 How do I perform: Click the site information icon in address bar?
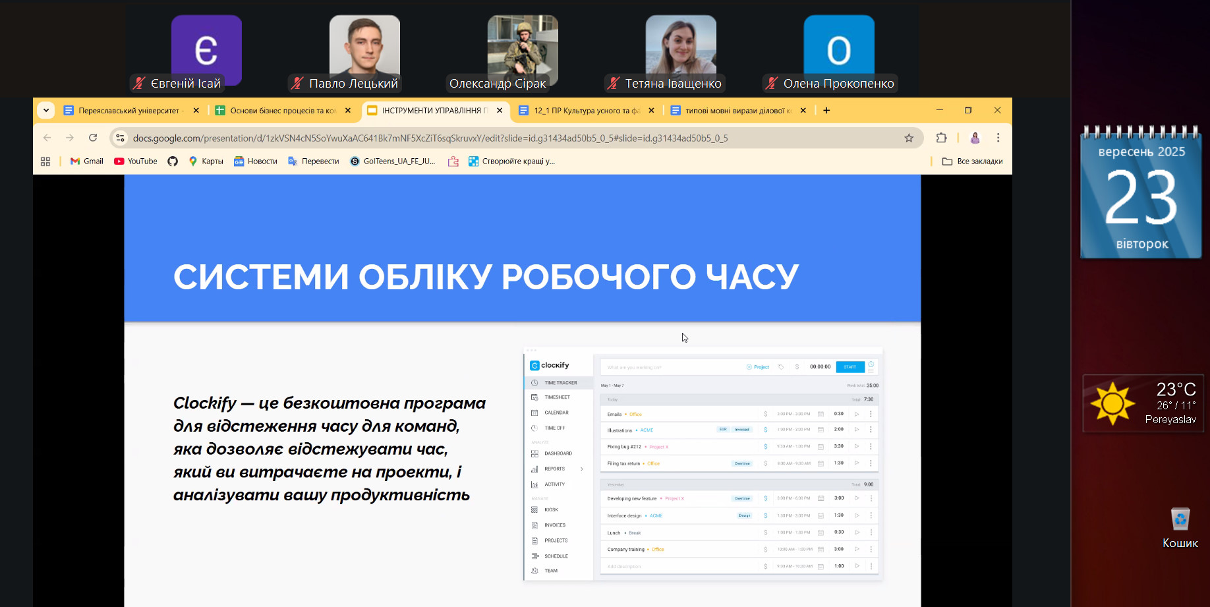tap(120, 138)
